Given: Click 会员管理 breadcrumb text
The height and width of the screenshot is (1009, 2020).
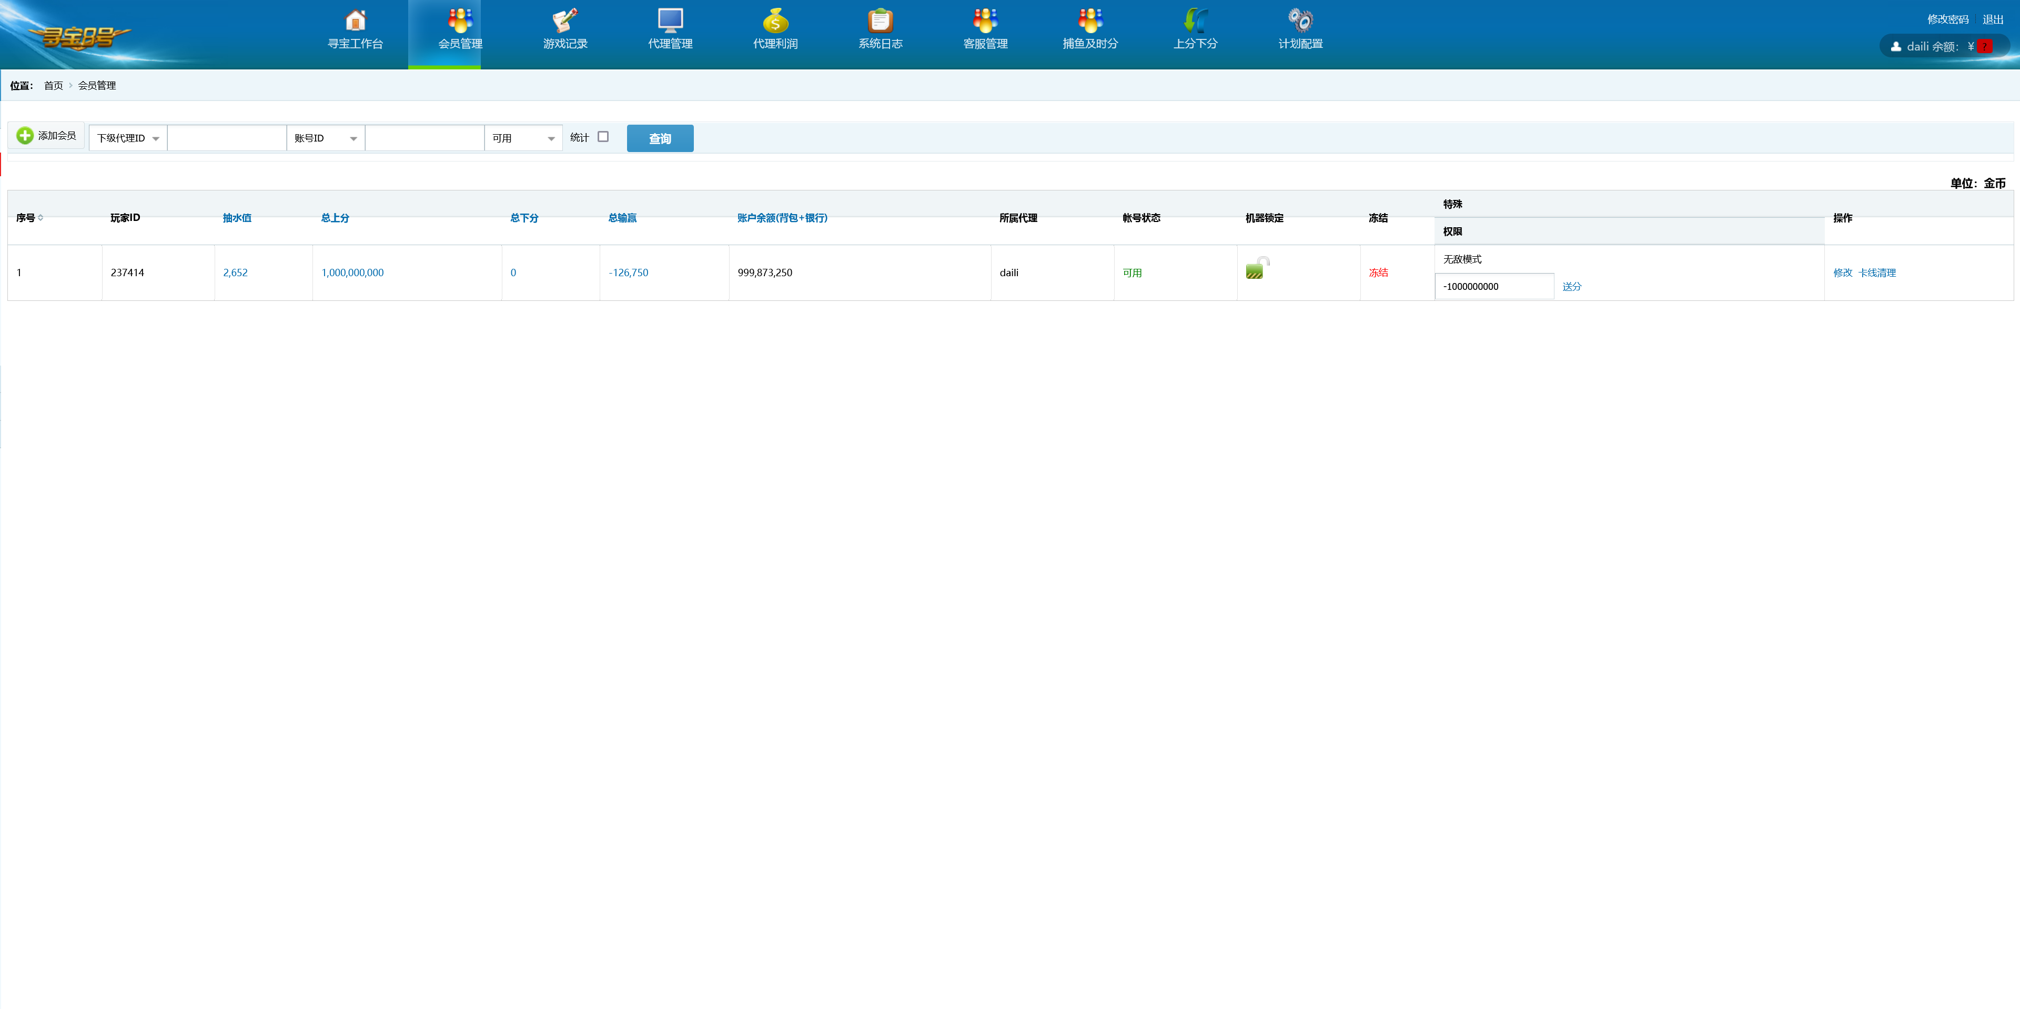Looking at the screenshot, I should 97,85.
